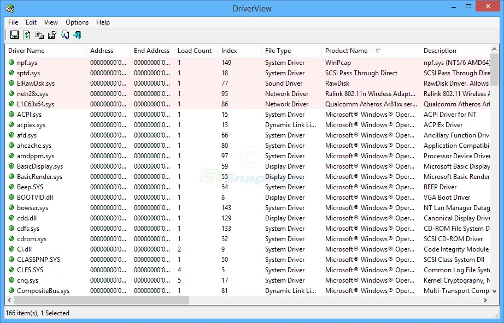This screenshot has height=323, width=504.
Task: Click the green icon beside bowser.sys
Action: [11, 207]
